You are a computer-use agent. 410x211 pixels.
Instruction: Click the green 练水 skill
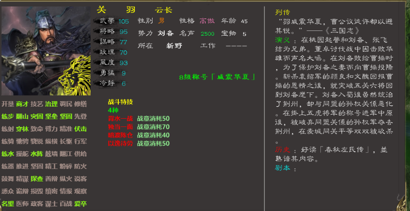click(7, 154)
